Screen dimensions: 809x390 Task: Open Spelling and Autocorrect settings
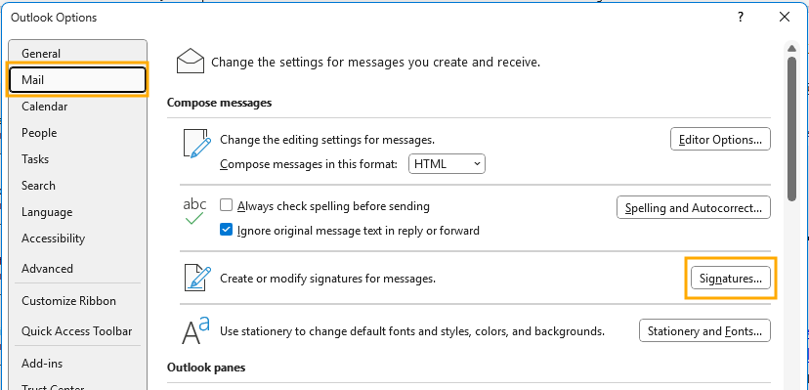(694, 207)
